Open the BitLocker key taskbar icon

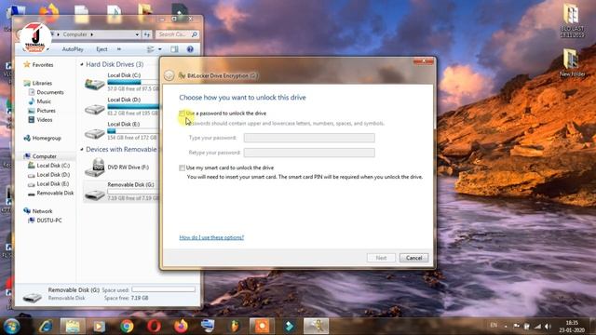[x=316, y=326]
